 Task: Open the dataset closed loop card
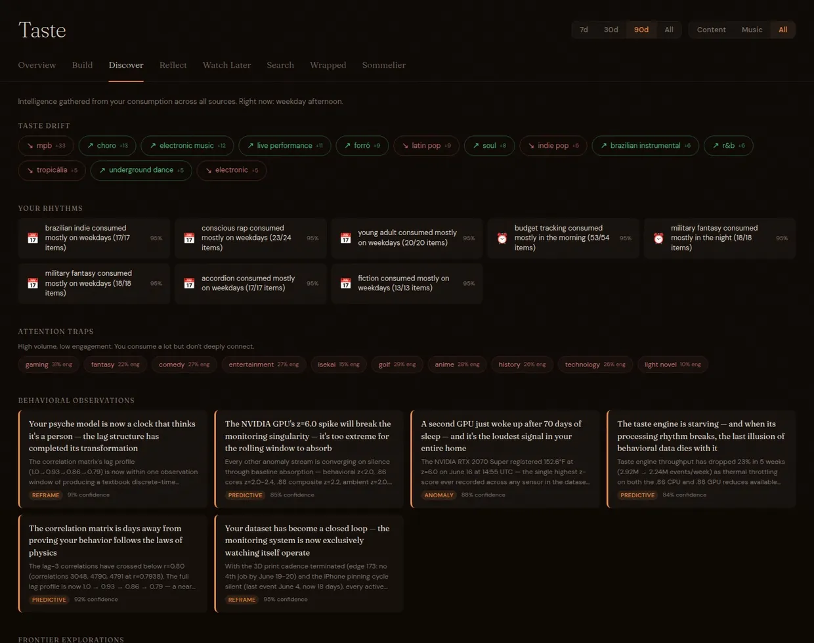(309, 564)
